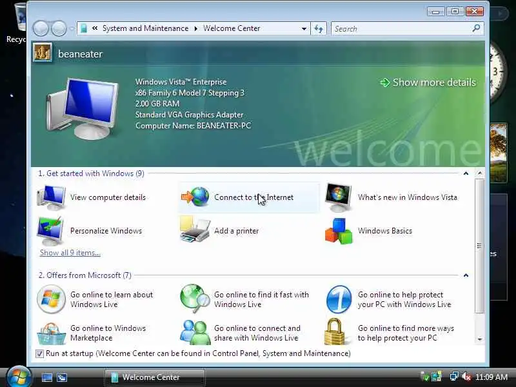Click the network tray icon
This screenshot has width=516, height=387.
[x=454, y=377]
